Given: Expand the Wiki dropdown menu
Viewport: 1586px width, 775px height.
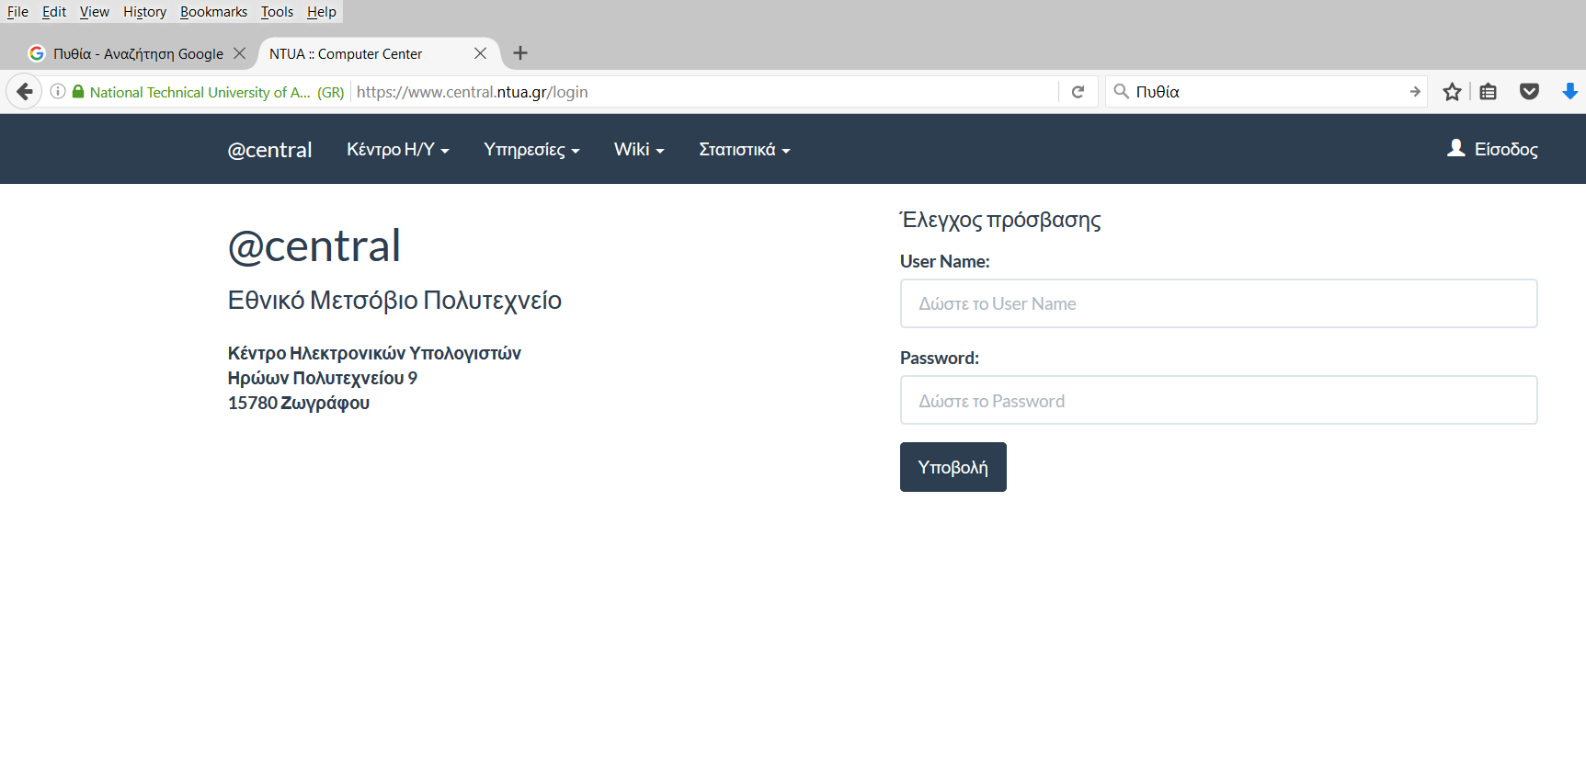Looking at the screenshot, I should pyautogui.click(x=639, y=149).
